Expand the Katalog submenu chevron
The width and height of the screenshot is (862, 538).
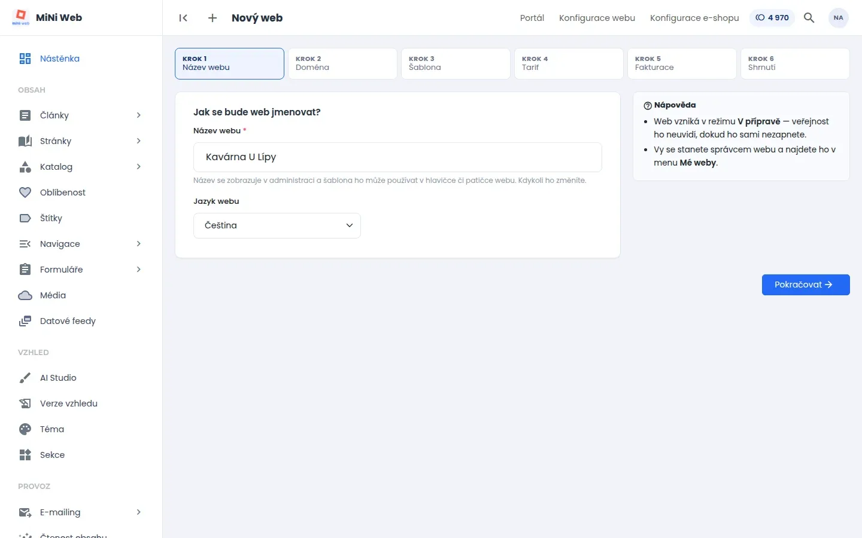coord(138,167)
